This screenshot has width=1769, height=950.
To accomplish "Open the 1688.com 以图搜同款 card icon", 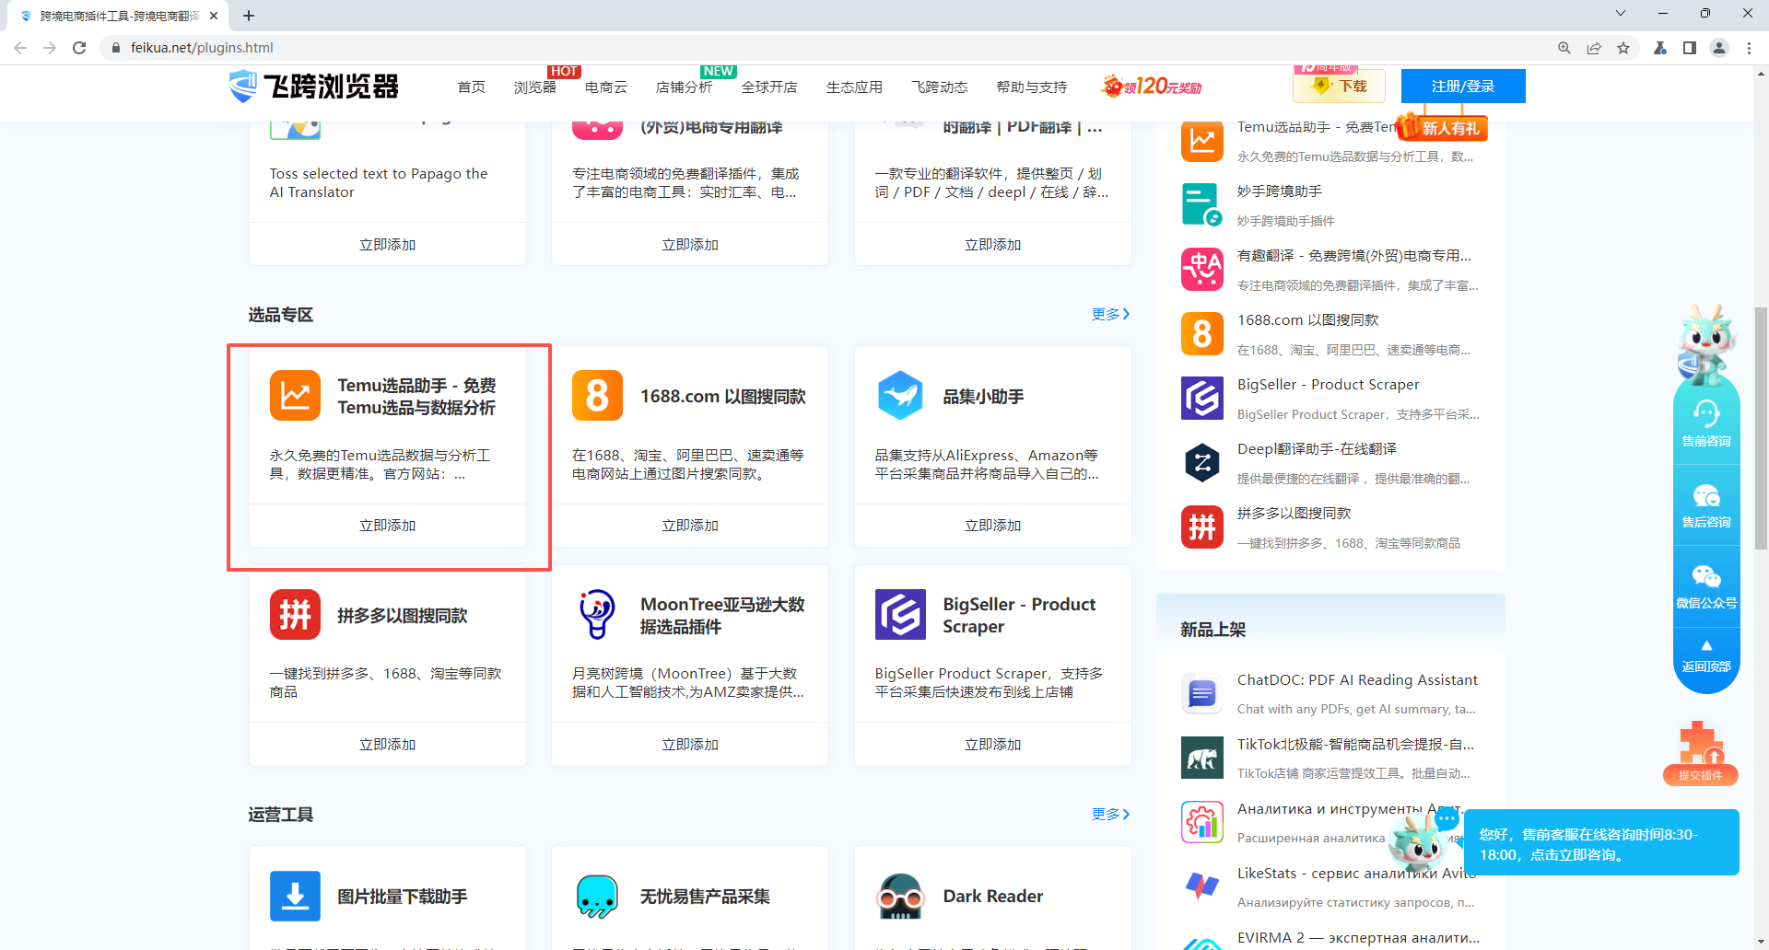I will point(597,396).
